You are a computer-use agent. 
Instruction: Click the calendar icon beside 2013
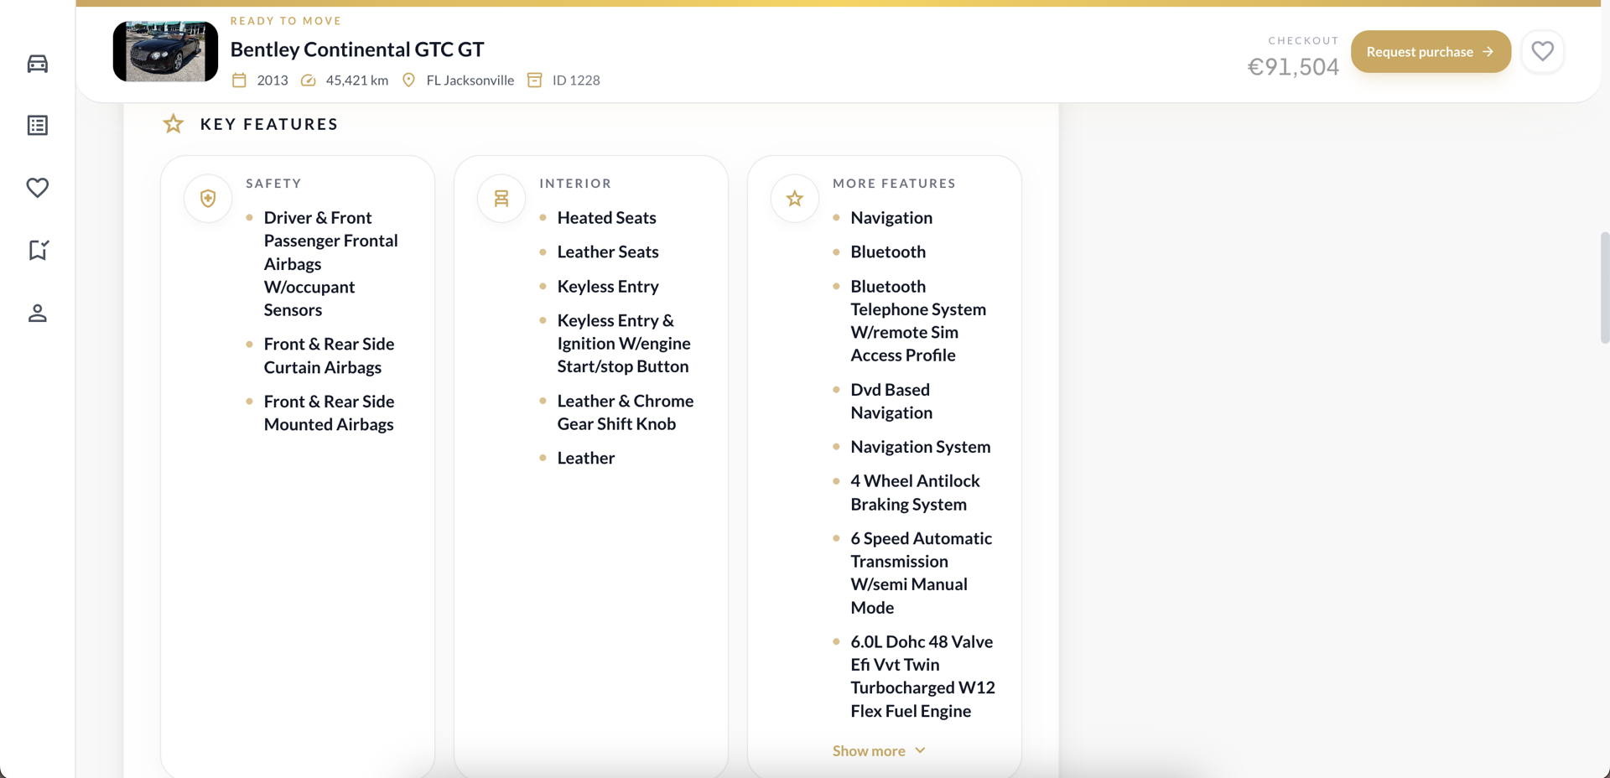(239, 80)
